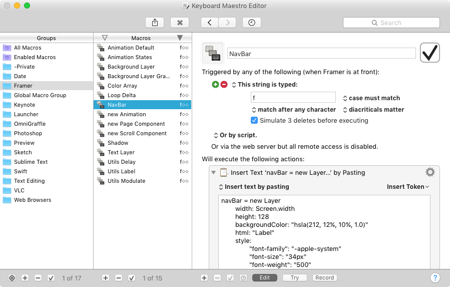Click the Macros column sort arrow
The image size is (450, 287).
click(180, 38)
